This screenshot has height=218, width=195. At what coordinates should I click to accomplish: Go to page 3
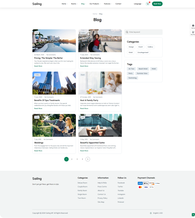(x=77, y=159)
